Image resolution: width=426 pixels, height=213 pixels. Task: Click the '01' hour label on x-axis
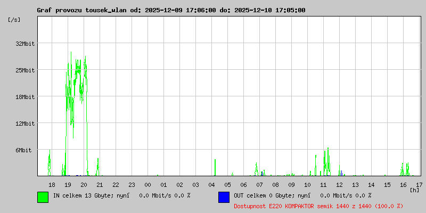(x=163, y=185)
